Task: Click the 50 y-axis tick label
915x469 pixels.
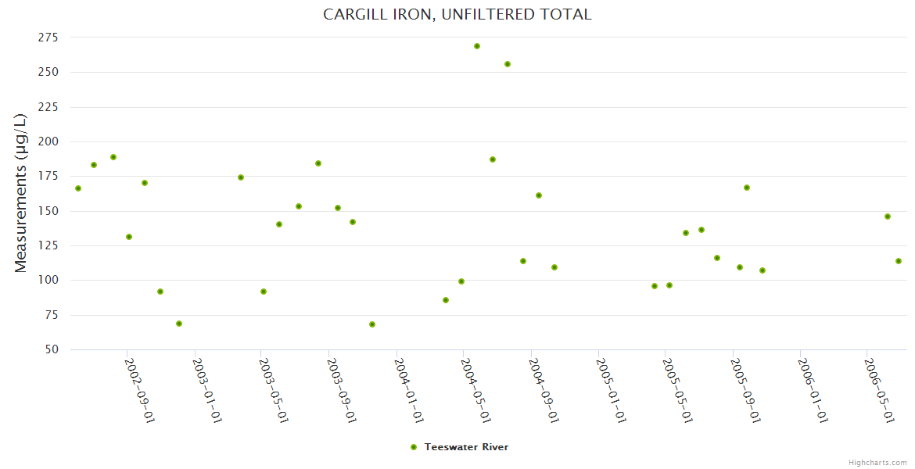Action: coord(52,349)
